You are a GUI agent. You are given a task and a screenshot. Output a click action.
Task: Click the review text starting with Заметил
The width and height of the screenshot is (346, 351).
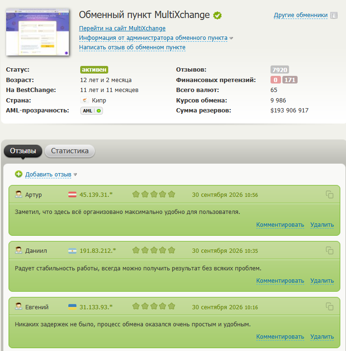pos(127,212)
